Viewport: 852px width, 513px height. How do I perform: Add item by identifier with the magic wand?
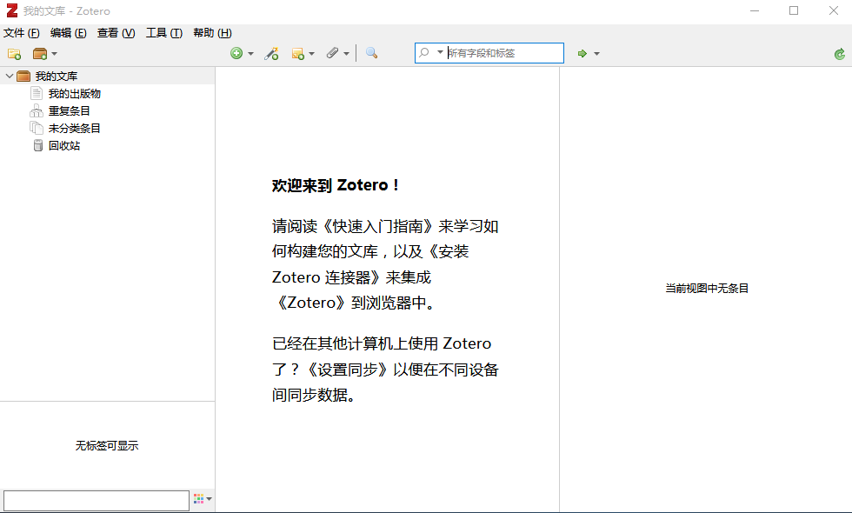pos(271,53)
